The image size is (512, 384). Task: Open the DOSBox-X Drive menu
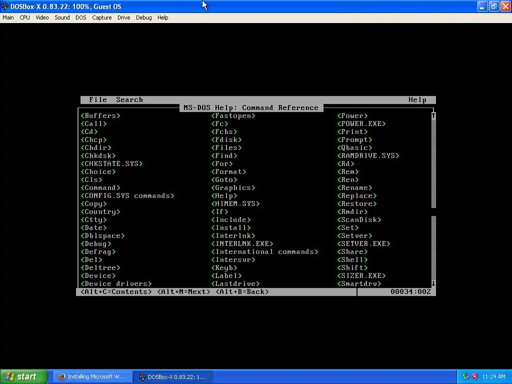tap(124, 17)
